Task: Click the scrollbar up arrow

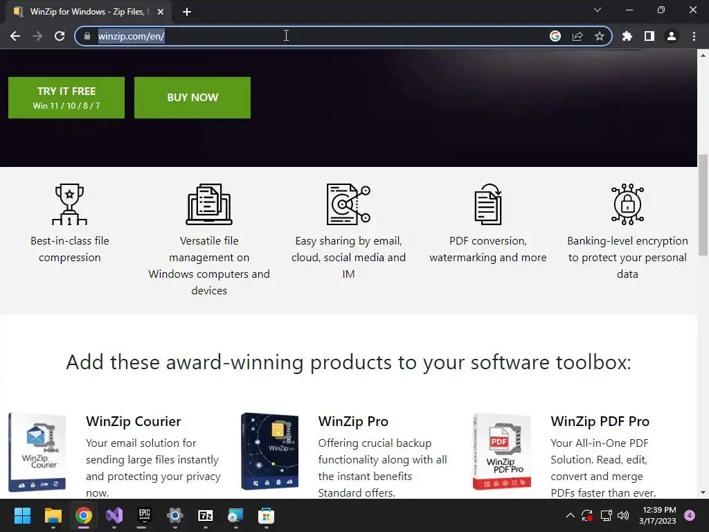Action: (x=703, y=55)
